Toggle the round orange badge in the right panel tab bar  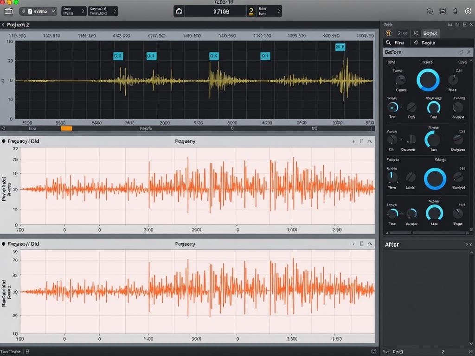(389, 33)
